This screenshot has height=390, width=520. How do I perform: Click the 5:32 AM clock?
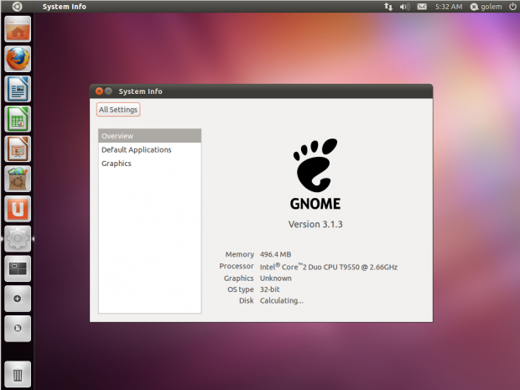pos(449,7)
